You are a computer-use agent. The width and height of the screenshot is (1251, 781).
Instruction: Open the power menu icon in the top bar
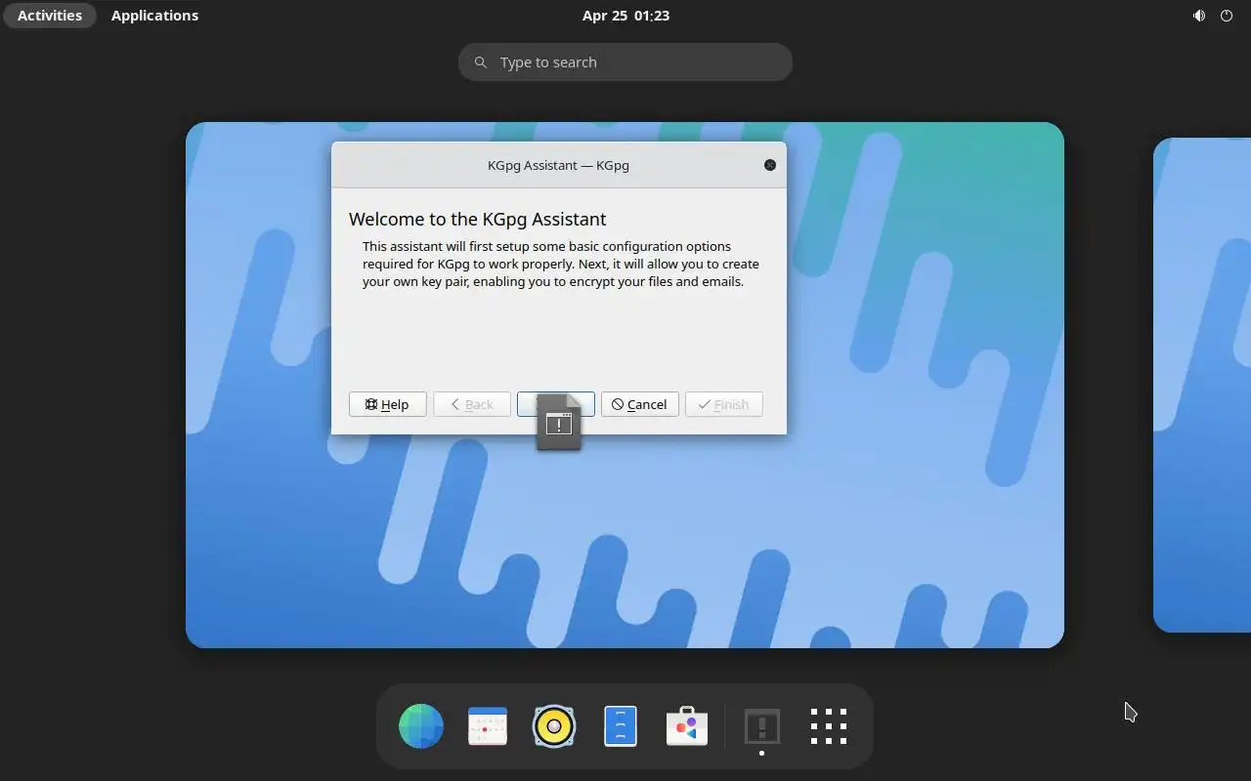pos(1227,16)
